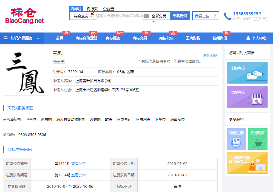Viewport: 273px width, 192px height.
Task: Click the 您可以对此商标 sidebar heading
Action: coord(242,53)
